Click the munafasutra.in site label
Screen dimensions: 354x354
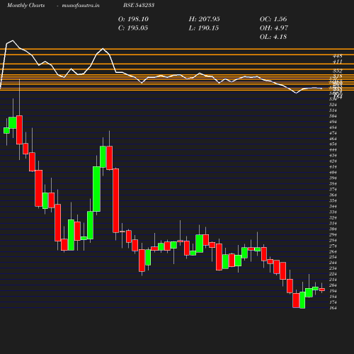[x=81, y=5]
